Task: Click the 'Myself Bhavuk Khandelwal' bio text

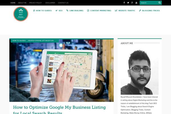Action: click(x=139, y=105)
